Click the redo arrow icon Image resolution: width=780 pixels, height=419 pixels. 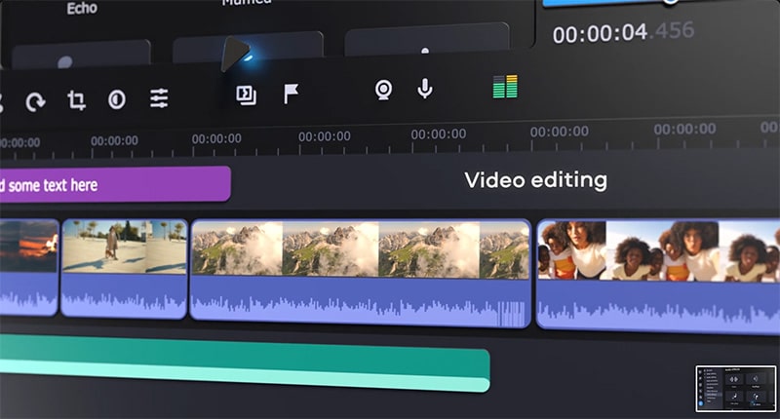(x=35, y=101)
